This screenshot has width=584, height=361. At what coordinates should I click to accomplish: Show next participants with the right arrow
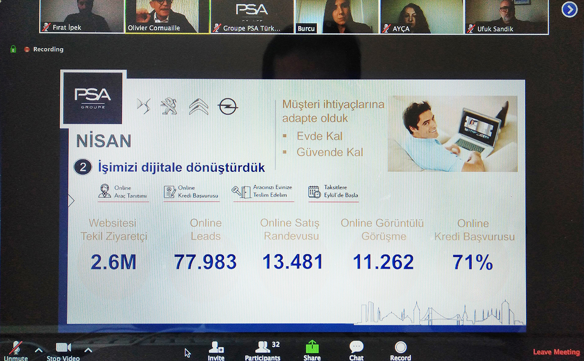(570, 10)
